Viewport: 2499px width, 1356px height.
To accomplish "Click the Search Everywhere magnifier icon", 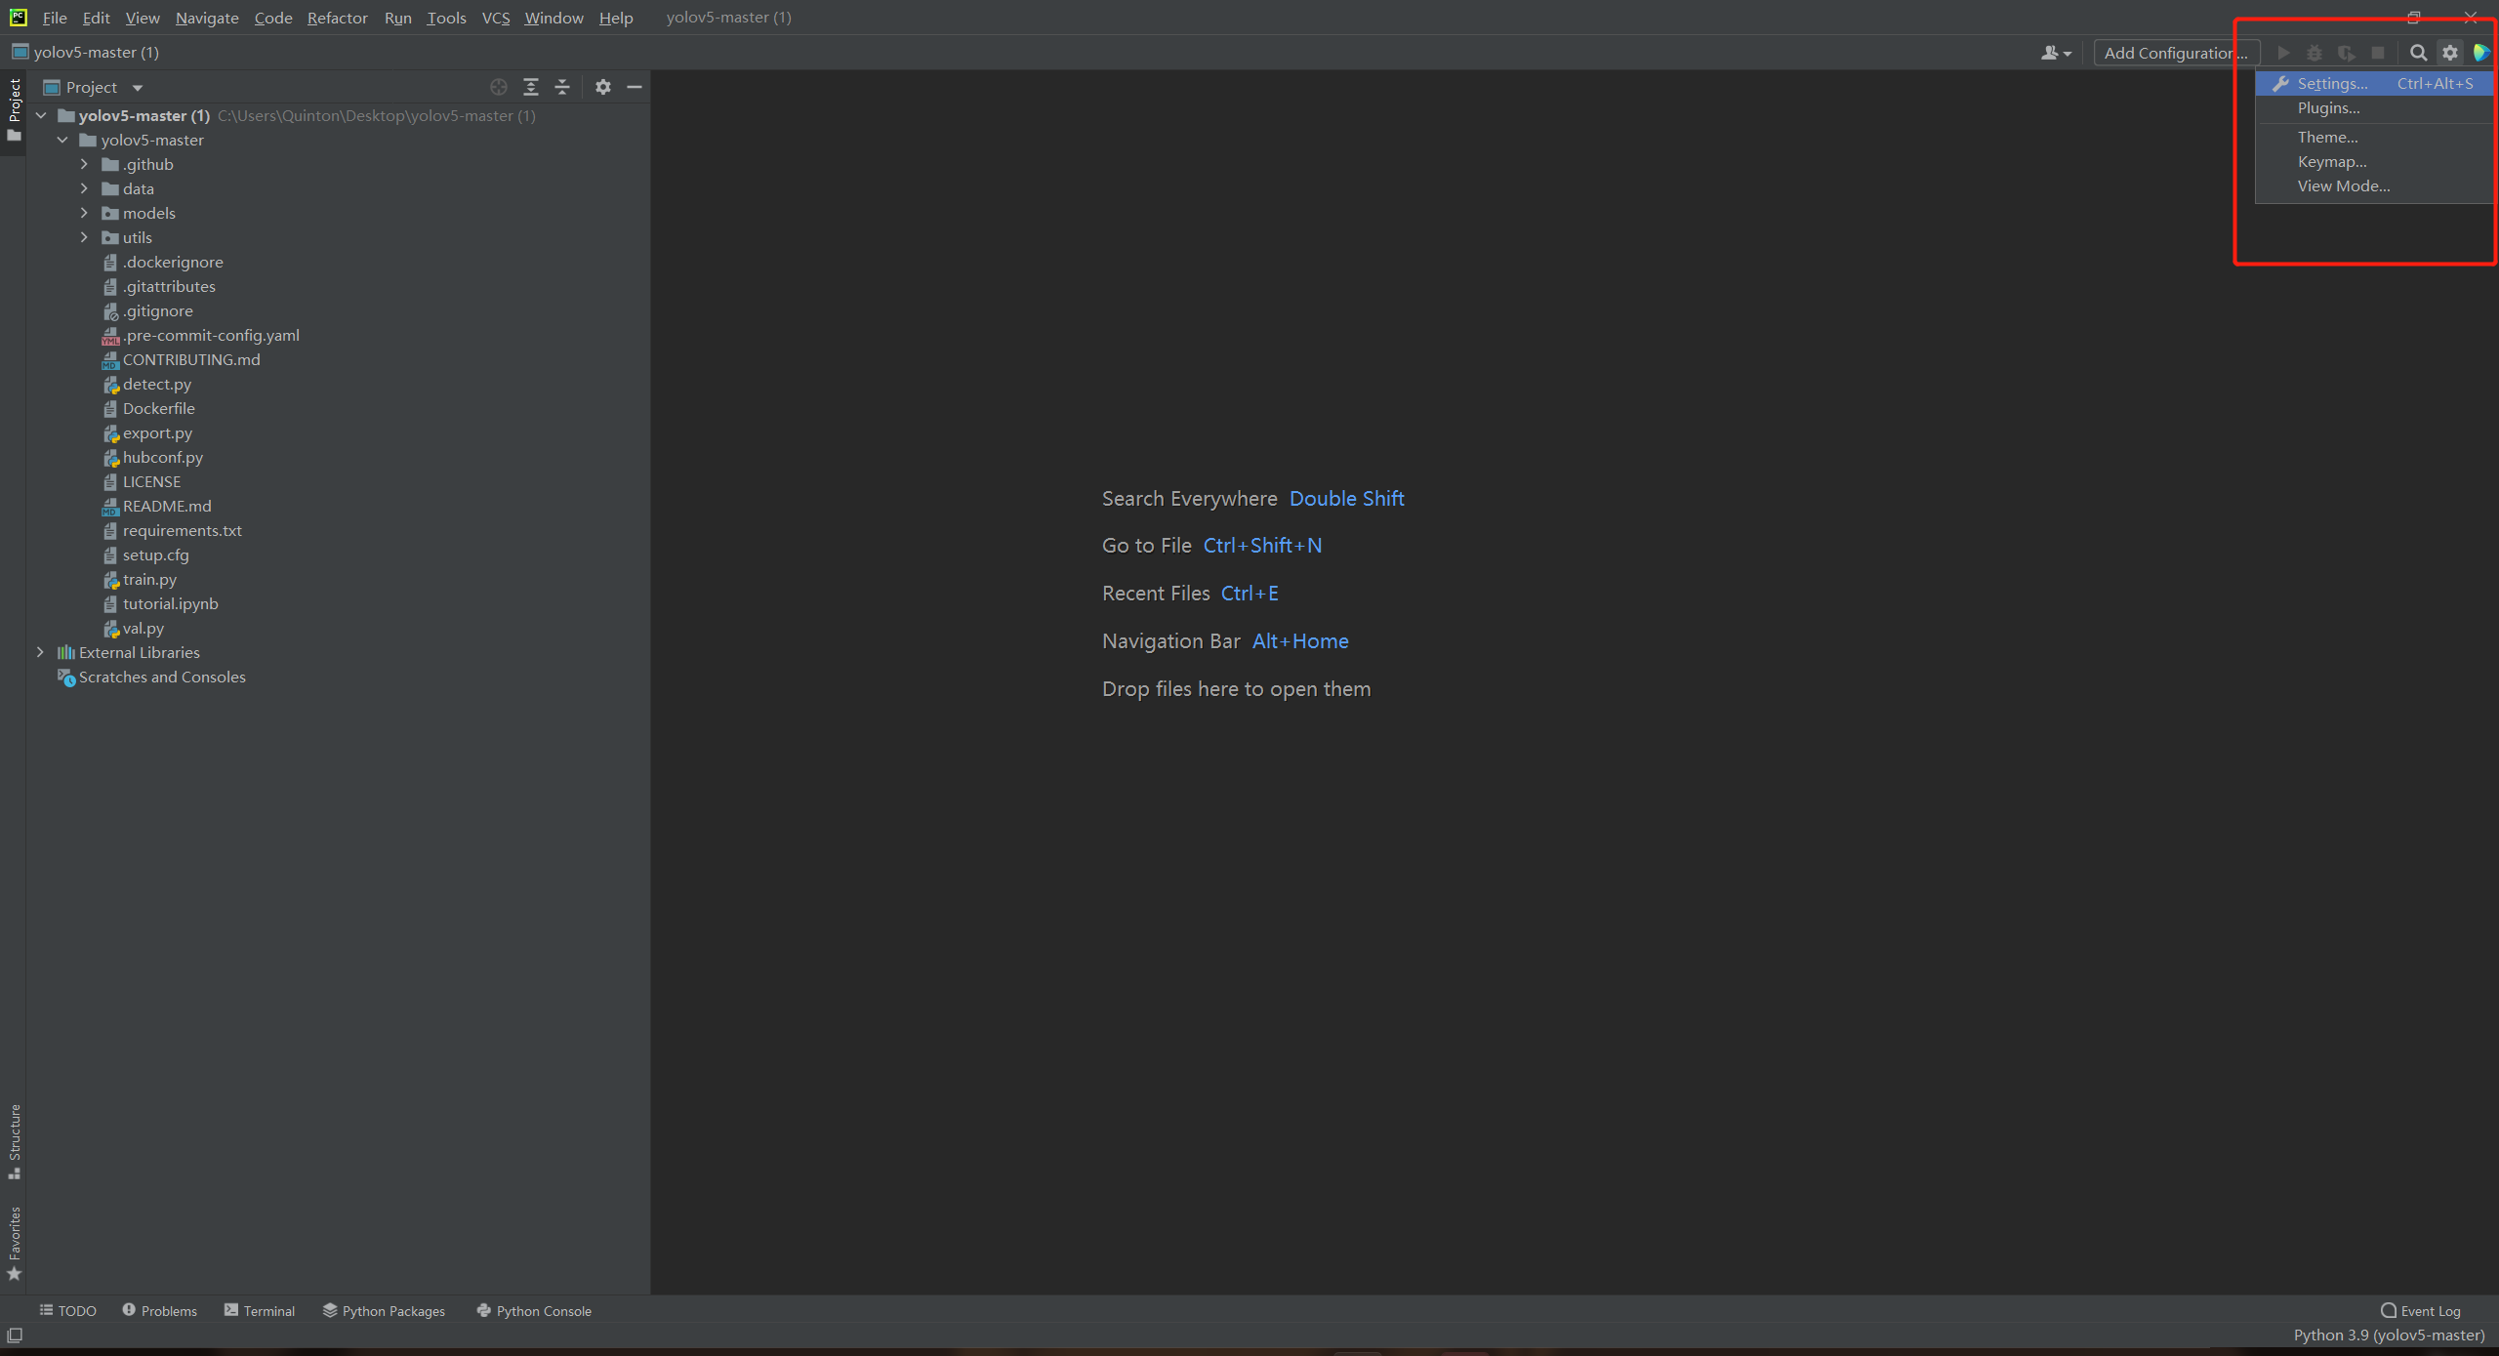I will coord(2418,53).
